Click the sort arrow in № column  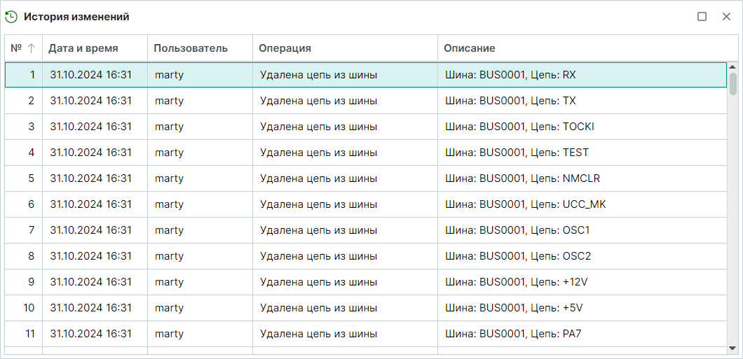pyautogui.click(x=31, y=48)
